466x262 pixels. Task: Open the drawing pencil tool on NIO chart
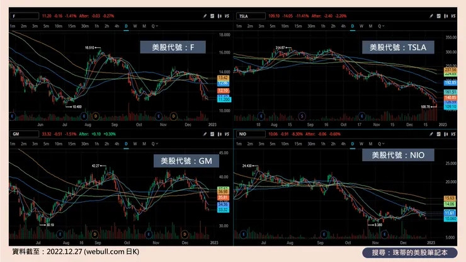point(431,134)
